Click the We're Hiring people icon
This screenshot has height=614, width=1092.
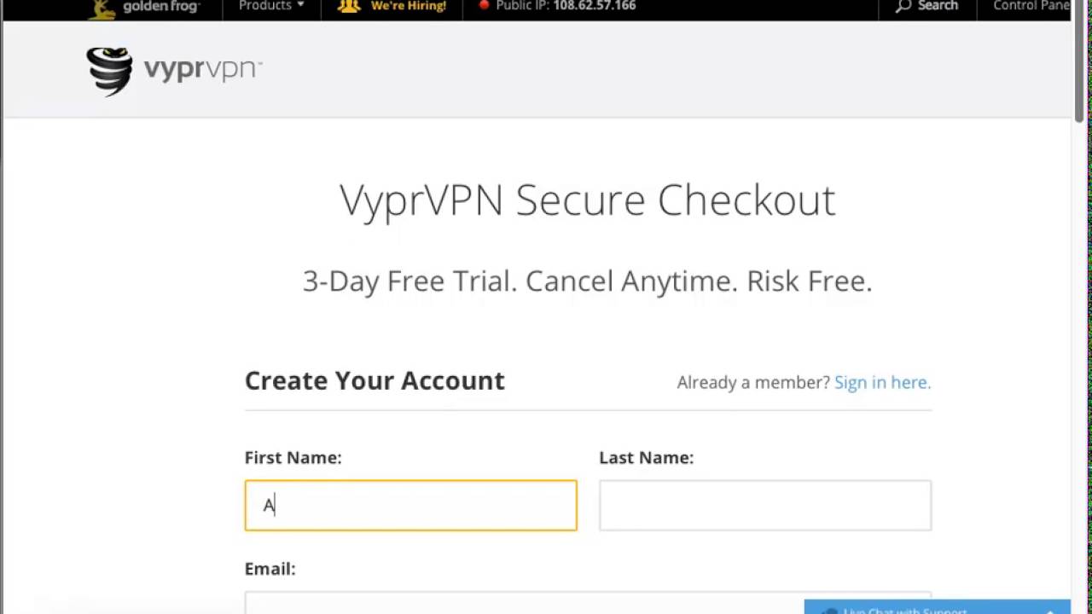tap(349, 6)
